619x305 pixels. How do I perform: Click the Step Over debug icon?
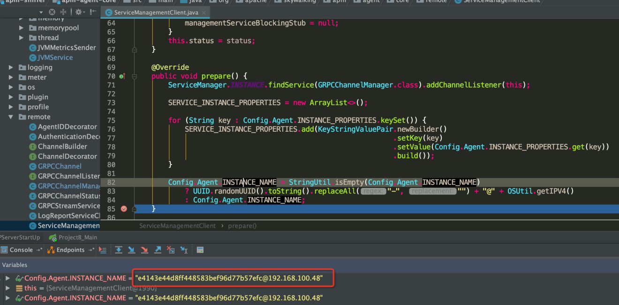[119, 250]
